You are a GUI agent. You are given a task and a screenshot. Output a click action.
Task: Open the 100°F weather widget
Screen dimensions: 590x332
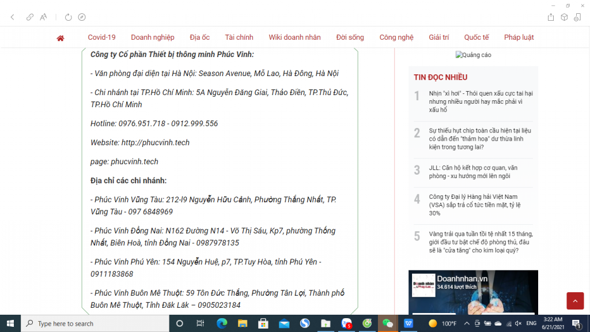[x=442, y=323]
